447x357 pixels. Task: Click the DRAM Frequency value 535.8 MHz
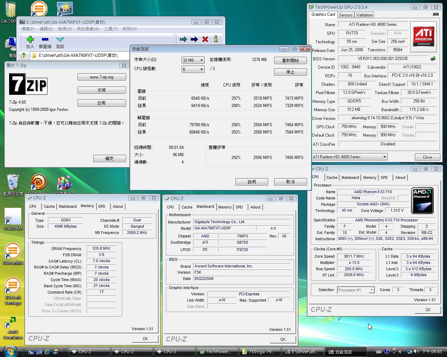(x=101, y=249)
